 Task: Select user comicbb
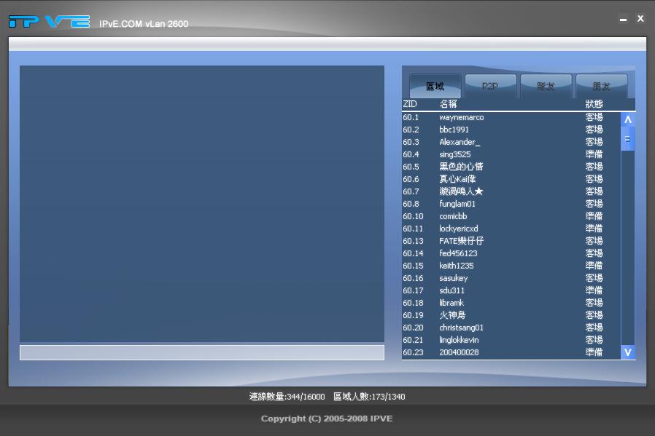(511, 216)
